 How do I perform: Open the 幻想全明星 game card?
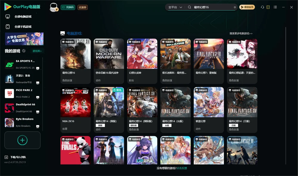point(142,150)
